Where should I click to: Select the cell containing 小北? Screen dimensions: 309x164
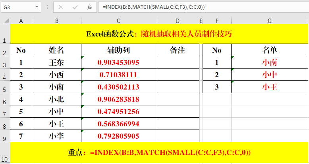click(x=56, y=99)
